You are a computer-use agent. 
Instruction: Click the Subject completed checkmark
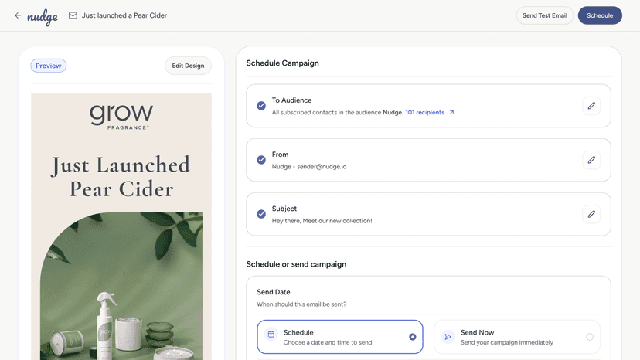click(261, 214)
